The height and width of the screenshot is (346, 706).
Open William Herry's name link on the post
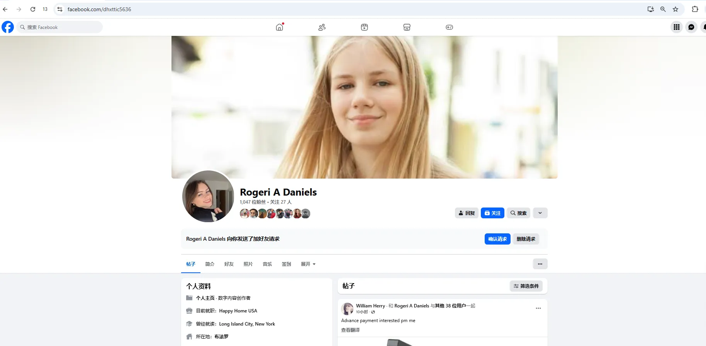[x=370, y=306]
